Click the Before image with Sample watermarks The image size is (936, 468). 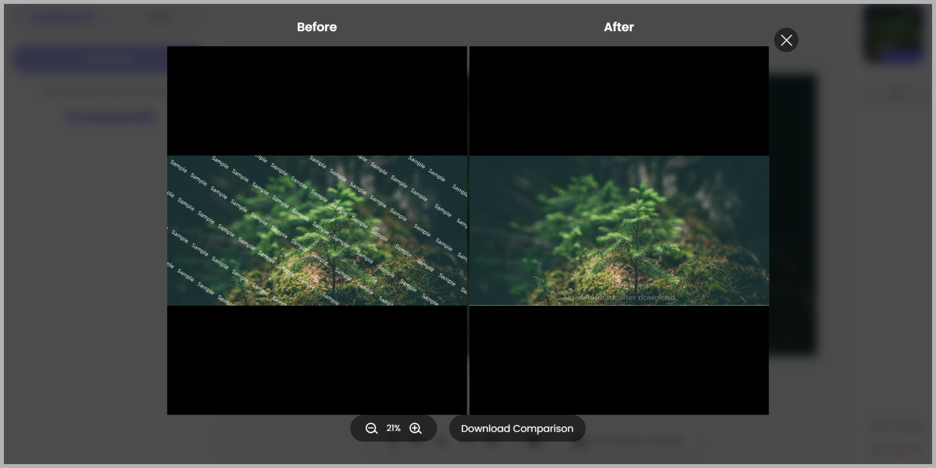[x=317, y=230]
